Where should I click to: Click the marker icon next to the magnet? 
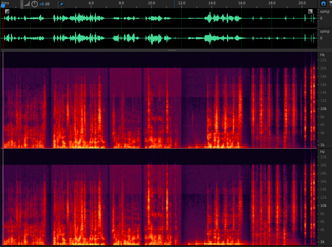point(330,4)
